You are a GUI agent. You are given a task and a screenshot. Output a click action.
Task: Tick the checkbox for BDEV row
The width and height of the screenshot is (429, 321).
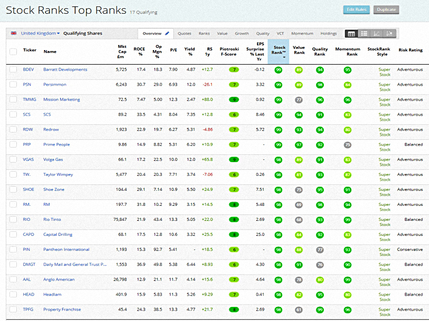click(x=13, y=69)
